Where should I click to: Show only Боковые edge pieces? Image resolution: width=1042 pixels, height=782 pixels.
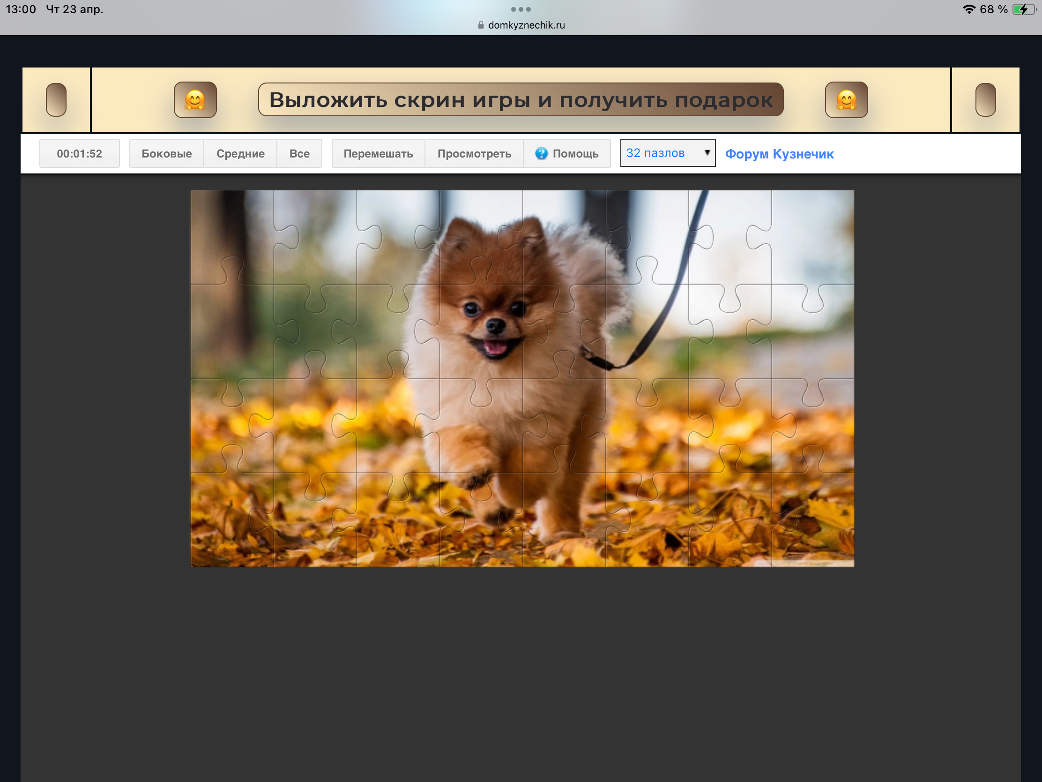[166, 153]
